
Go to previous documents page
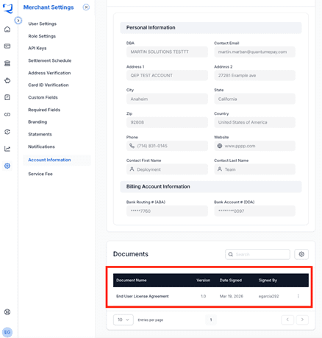pos(287,320)
